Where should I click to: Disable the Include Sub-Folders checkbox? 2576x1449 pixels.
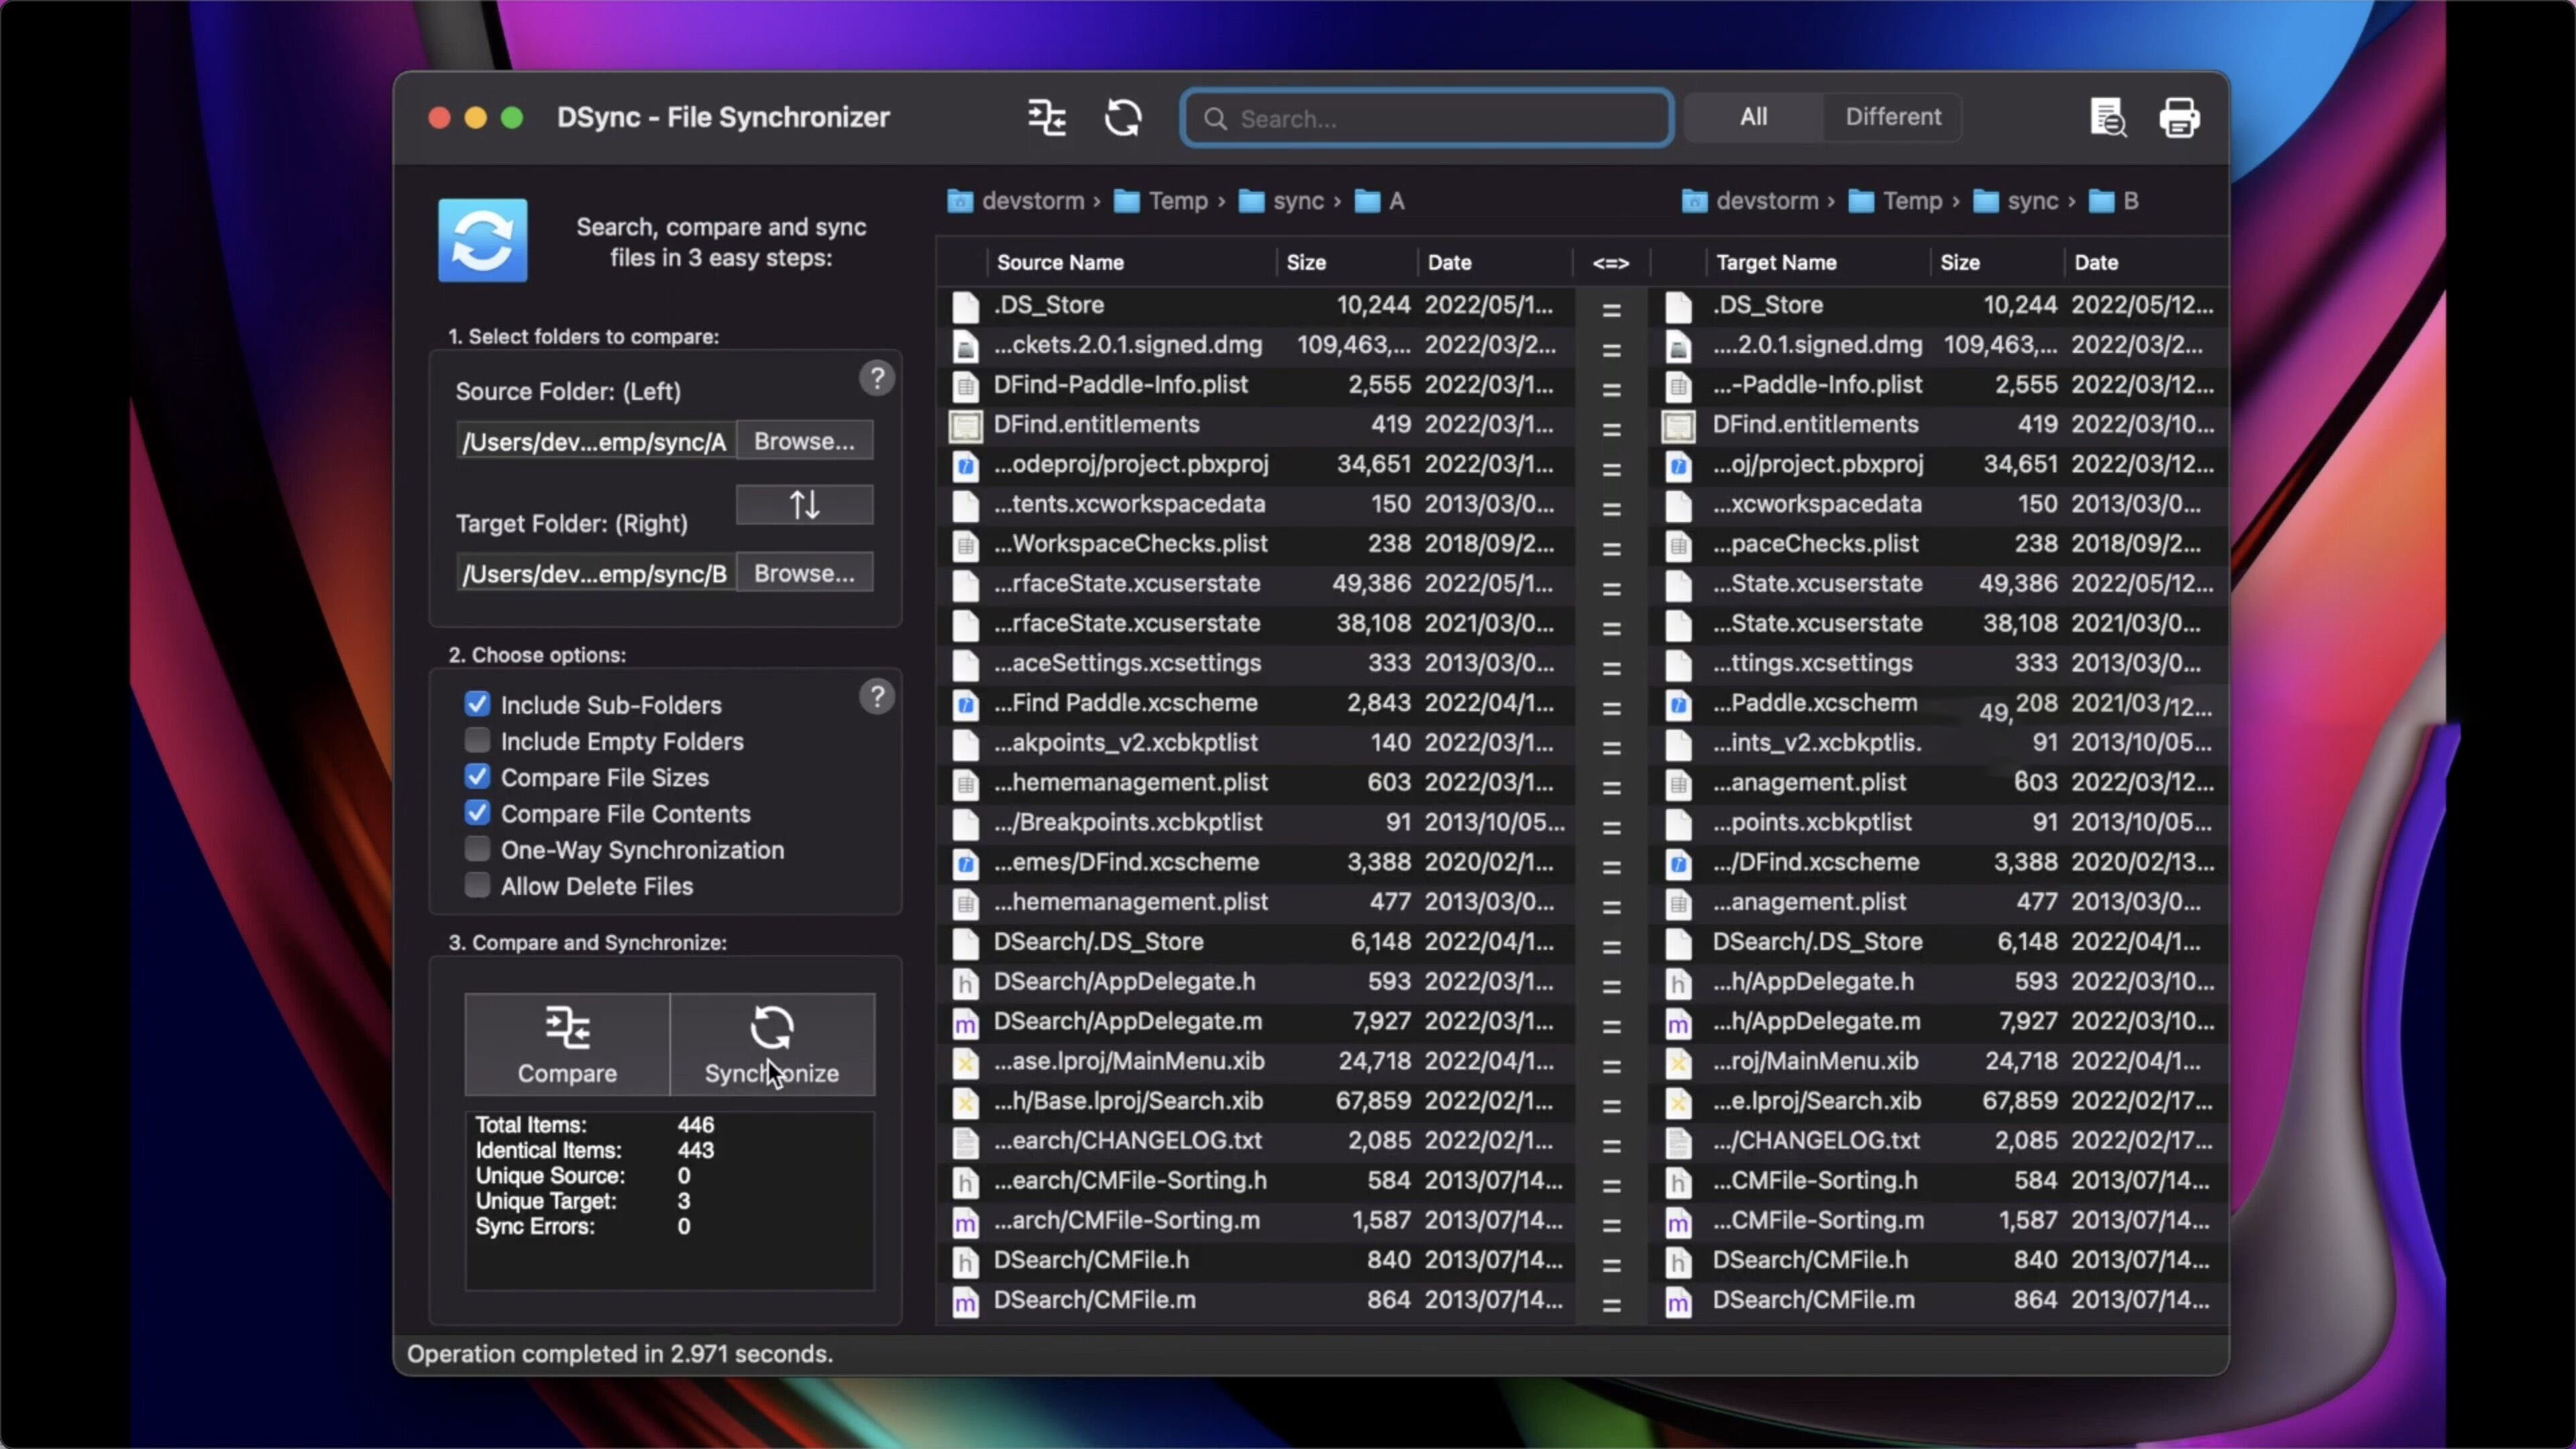pyautogui.click(x=477, y=704)
